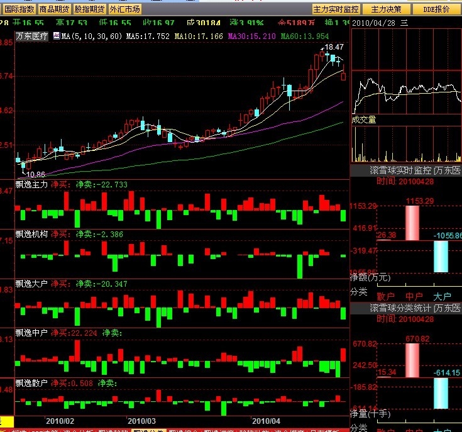Image resolution: width=462 pixels, height=432 pixels.
Task: Open the 国际指数 market button
Action: 19,9
